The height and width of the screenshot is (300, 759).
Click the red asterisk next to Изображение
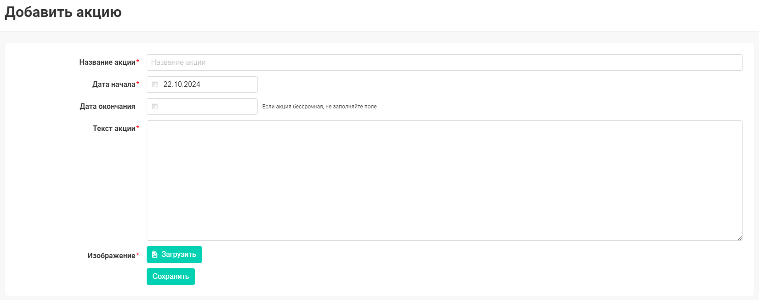(x=138, y=255)
